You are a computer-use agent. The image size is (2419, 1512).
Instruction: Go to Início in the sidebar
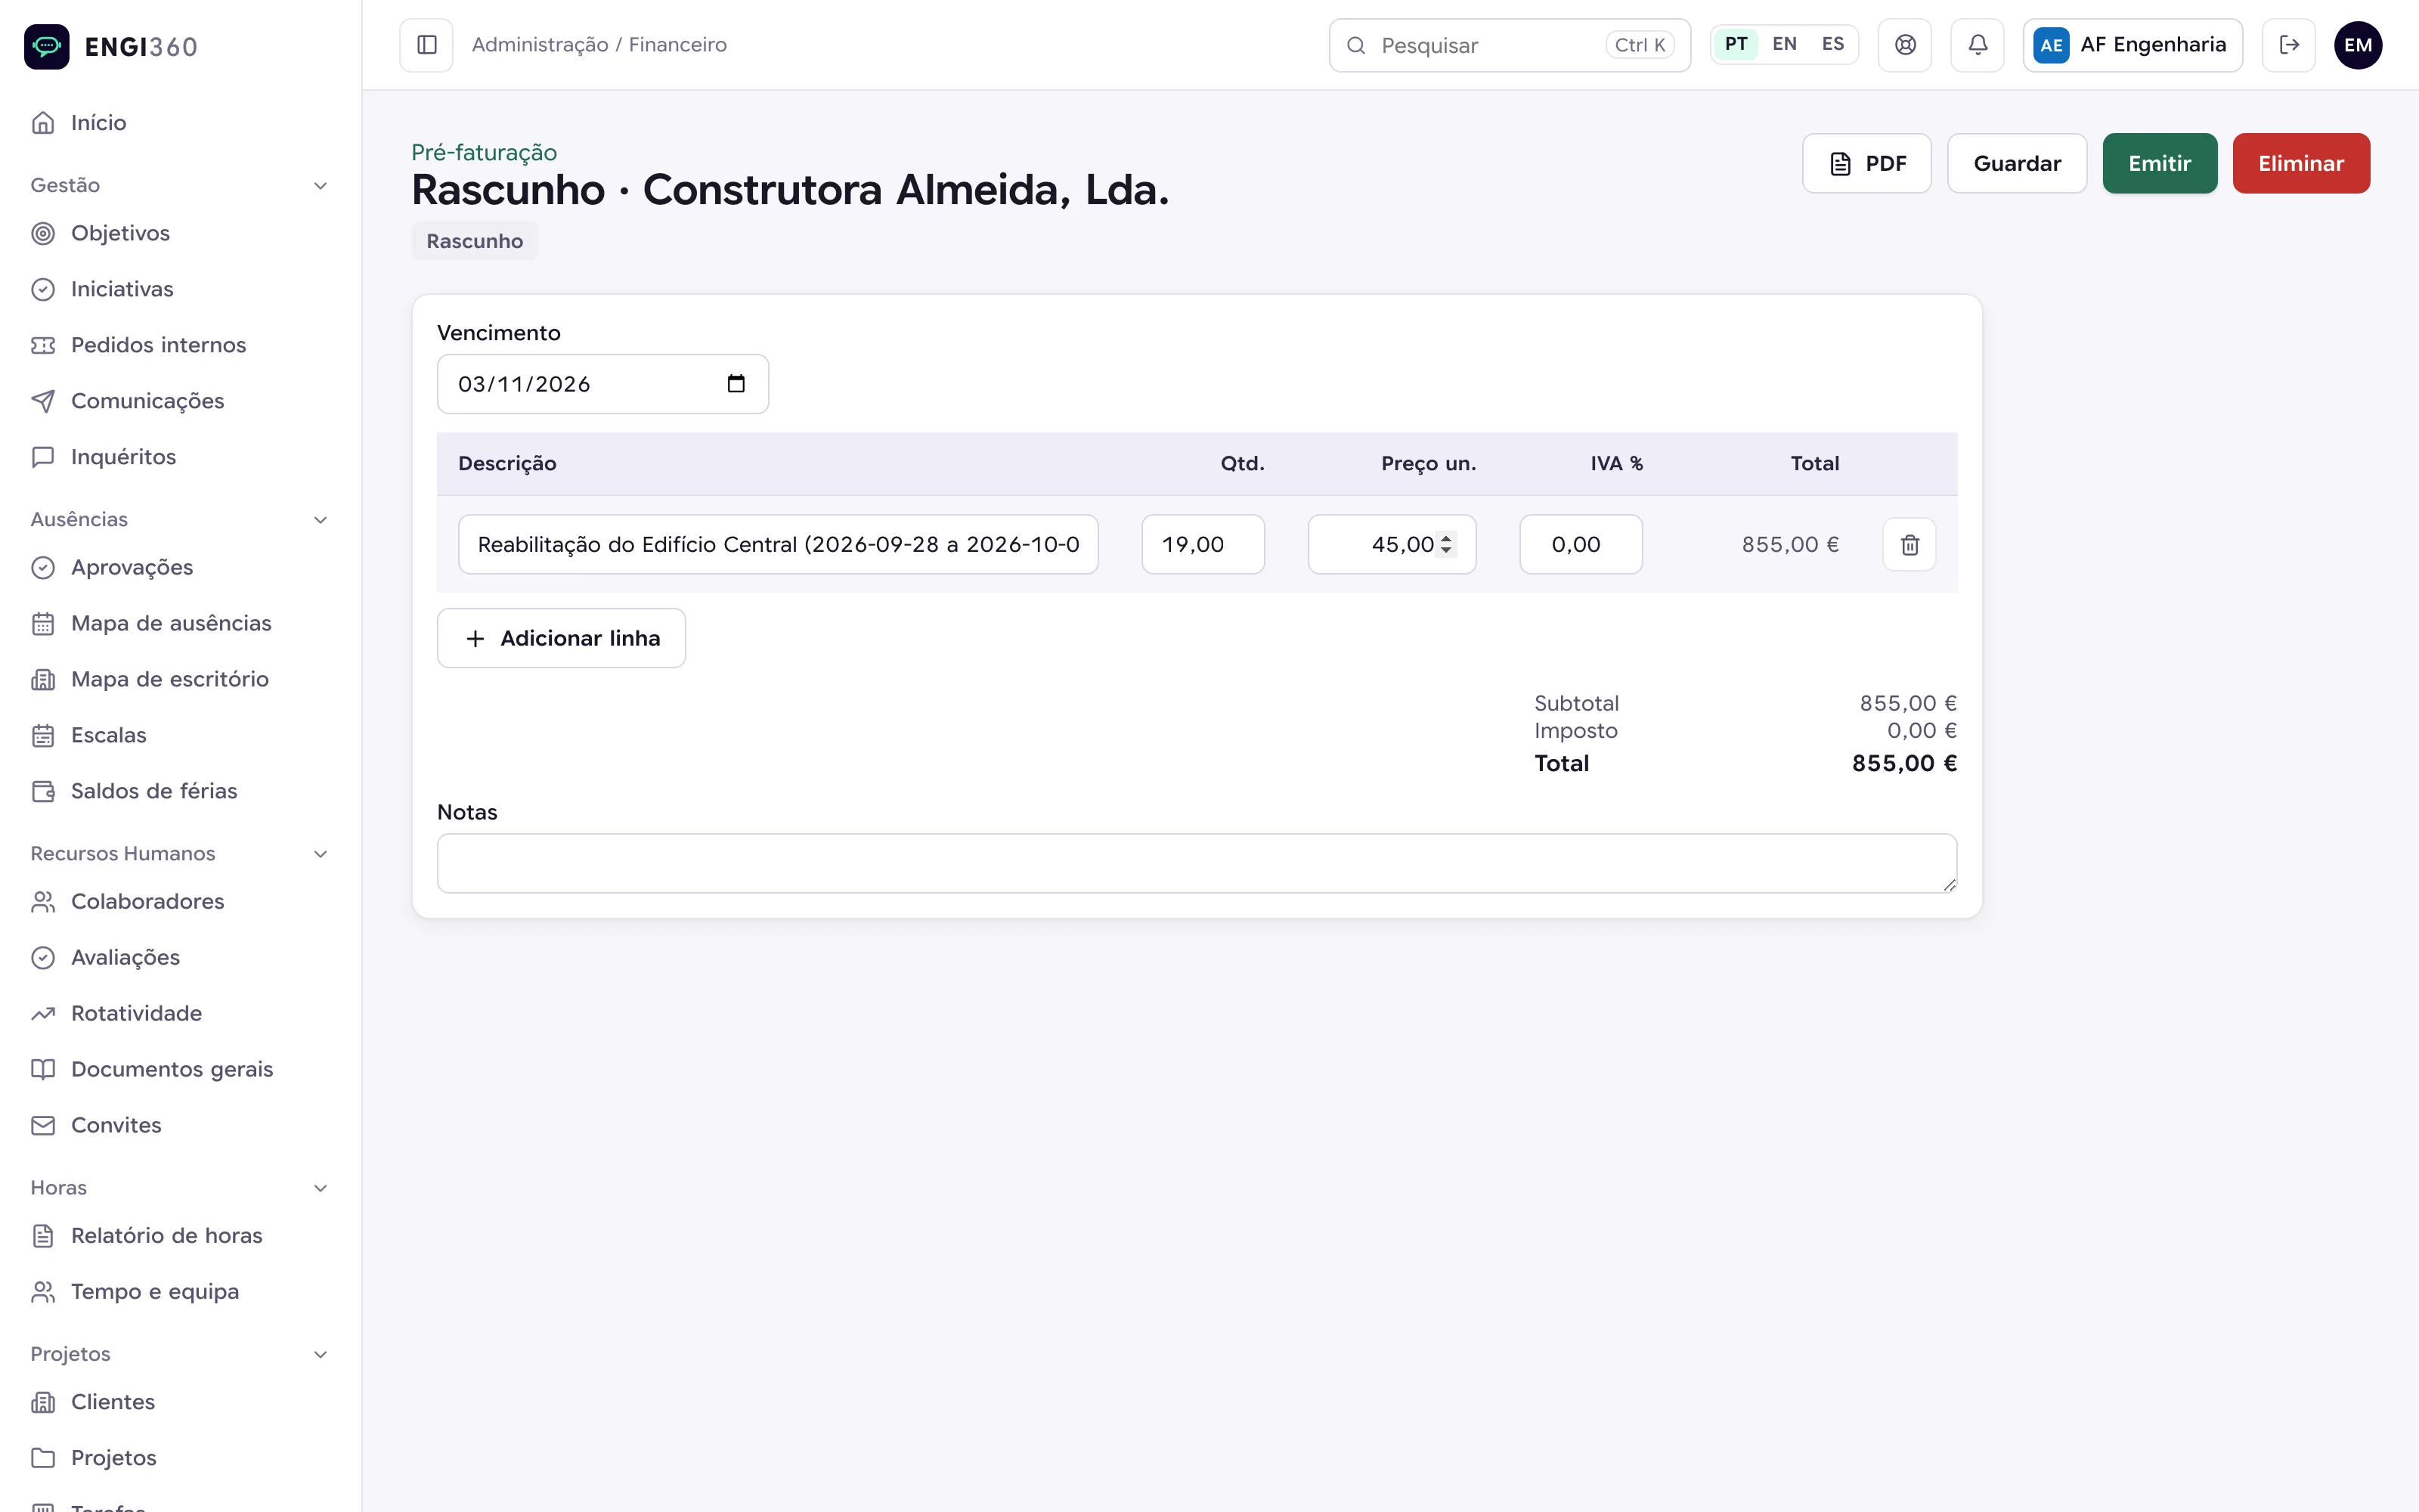click(x=181, y=123)
